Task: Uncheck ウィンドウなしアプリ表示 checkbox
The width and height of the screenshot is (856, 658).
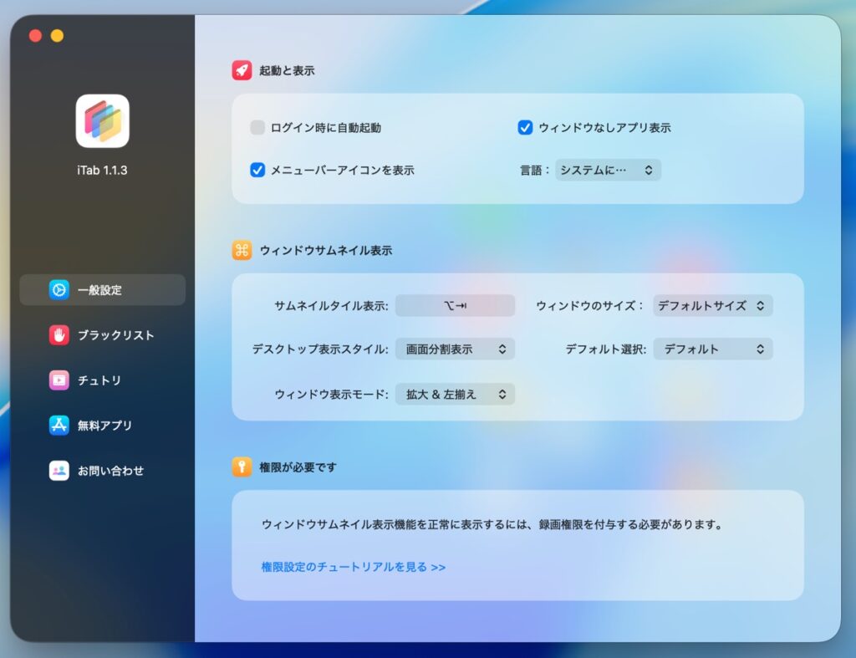Action: pos(525,128)
